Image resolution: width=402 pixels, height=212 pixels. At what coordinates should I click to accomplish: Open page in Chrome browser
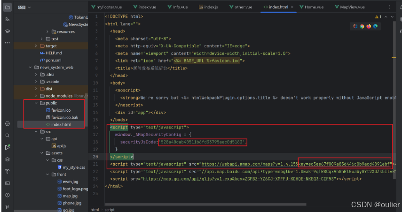tap(362, 26)
